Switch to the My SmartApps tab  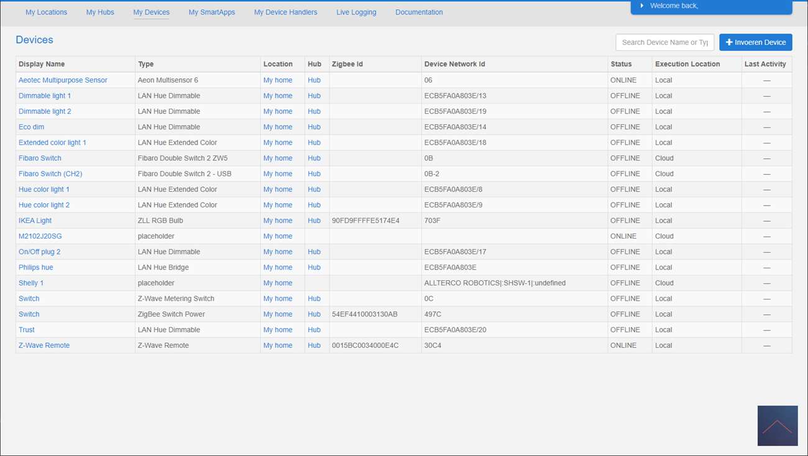click(211, 12)
